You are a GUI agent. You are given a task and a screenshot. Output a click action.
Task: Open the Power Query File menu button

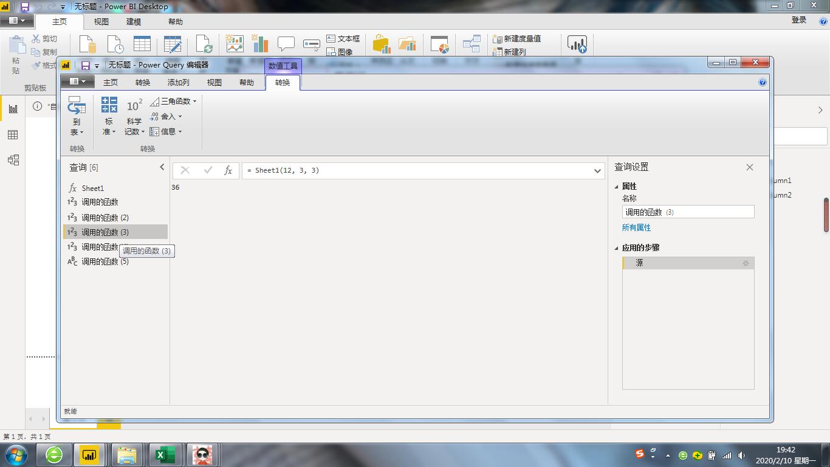pos(77,82)
